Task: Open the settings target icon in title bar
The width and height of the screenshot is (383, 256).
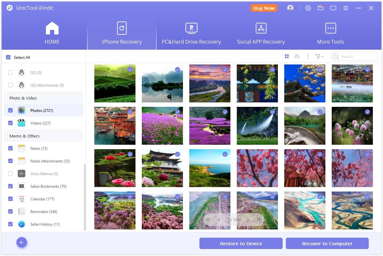Action: tap(308, 8)
